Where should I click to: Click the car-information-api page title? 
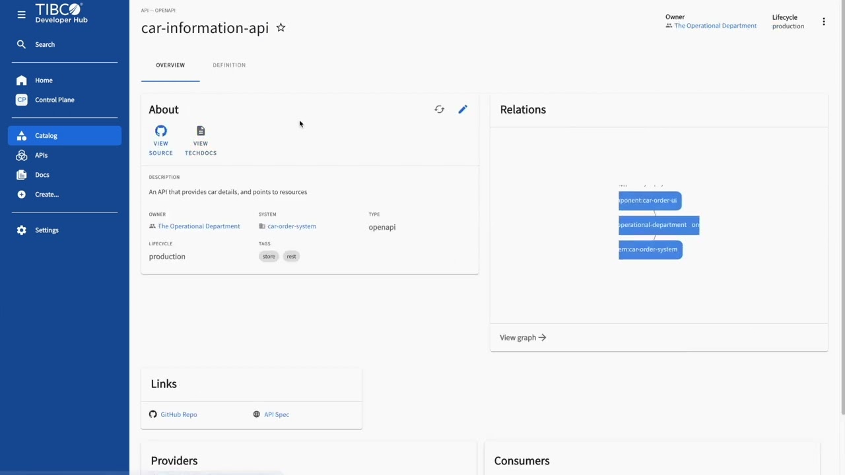(x=205, y=28)
